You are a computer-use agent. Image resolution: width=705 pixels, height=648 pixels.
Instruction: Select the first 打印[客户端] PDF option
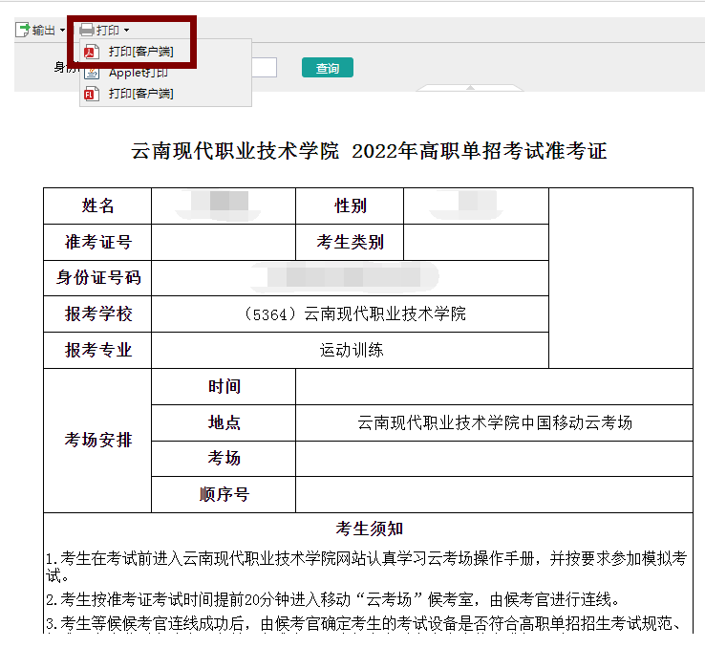point(140,52)
